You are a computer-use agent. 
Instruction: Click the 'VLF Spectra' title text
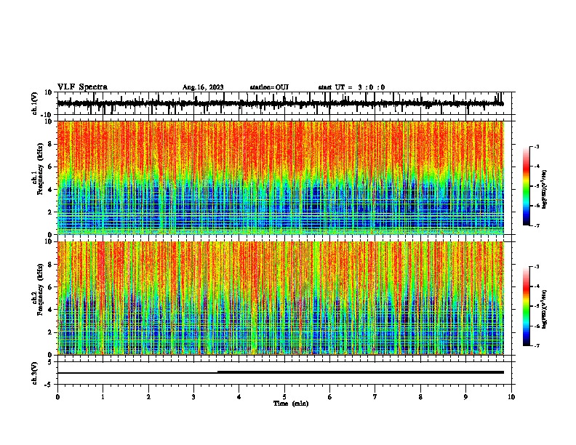(x=82, y=87)
